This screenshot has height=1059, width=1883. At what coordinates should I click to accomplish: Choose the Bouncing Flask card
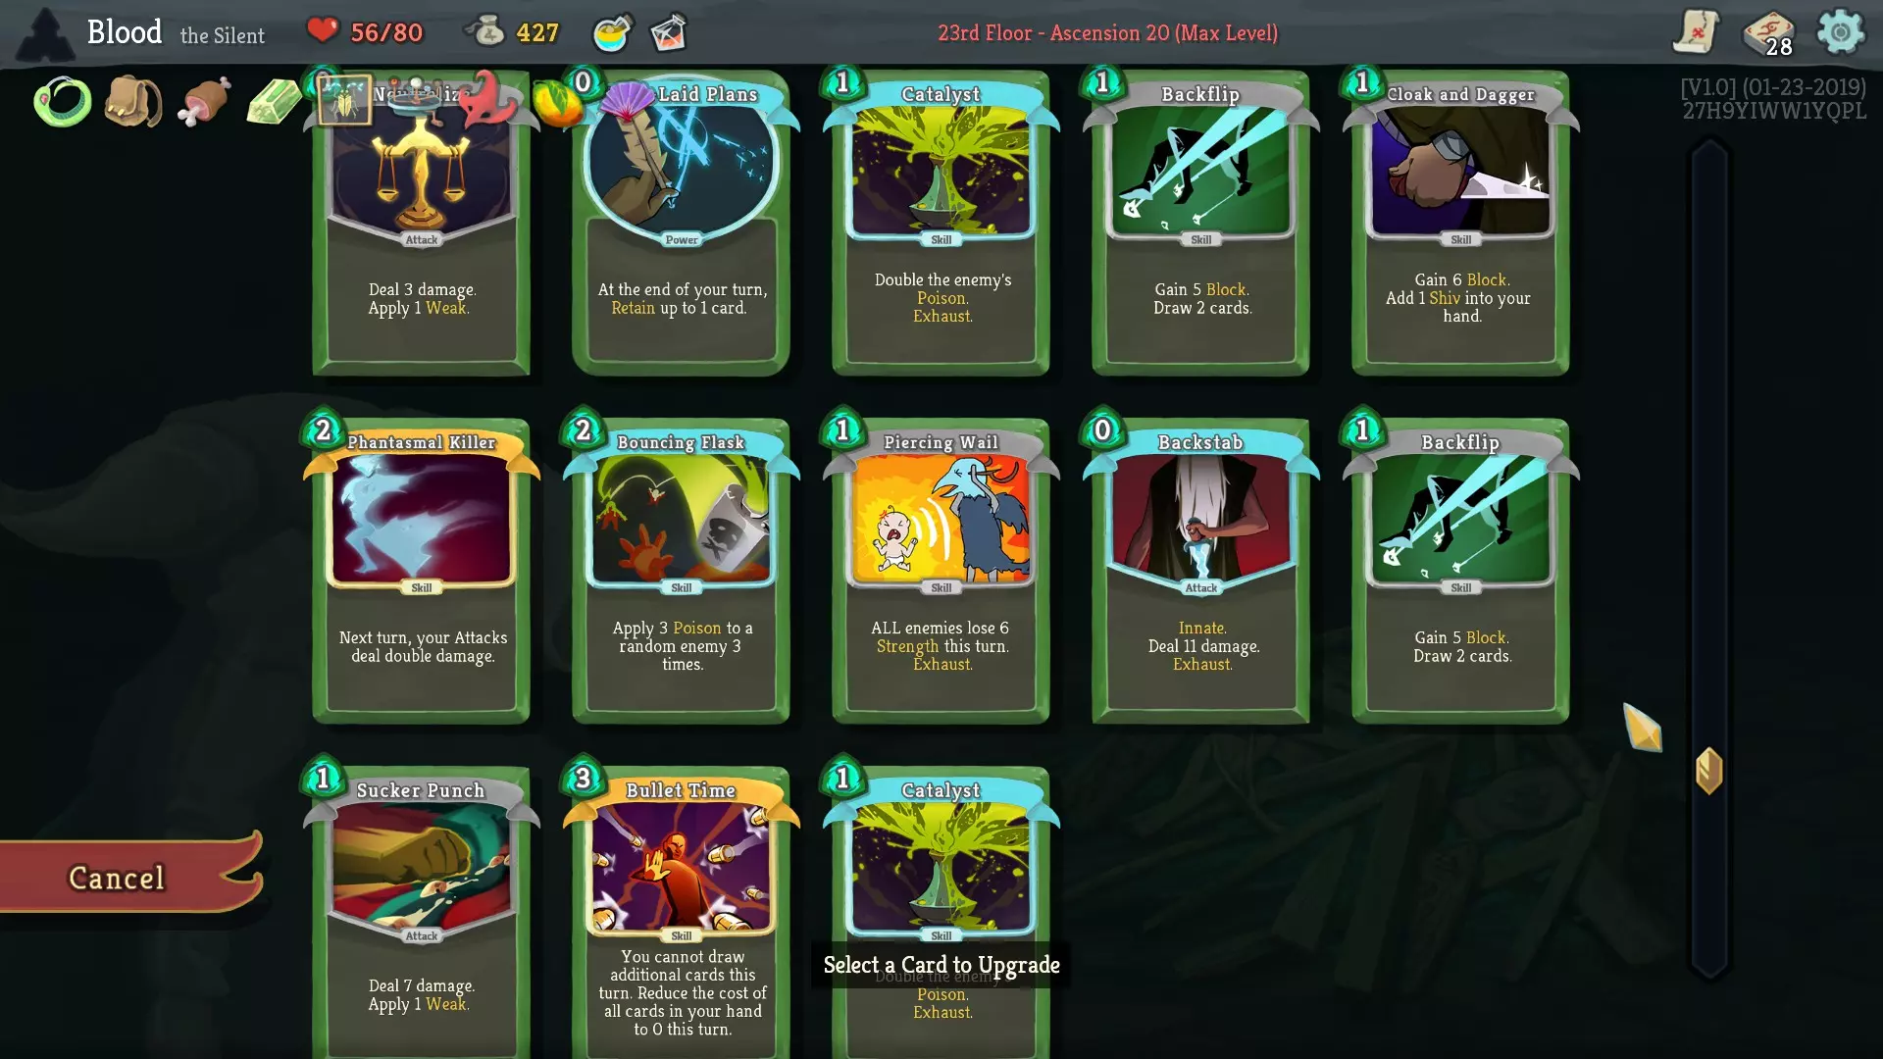point(682,569)
